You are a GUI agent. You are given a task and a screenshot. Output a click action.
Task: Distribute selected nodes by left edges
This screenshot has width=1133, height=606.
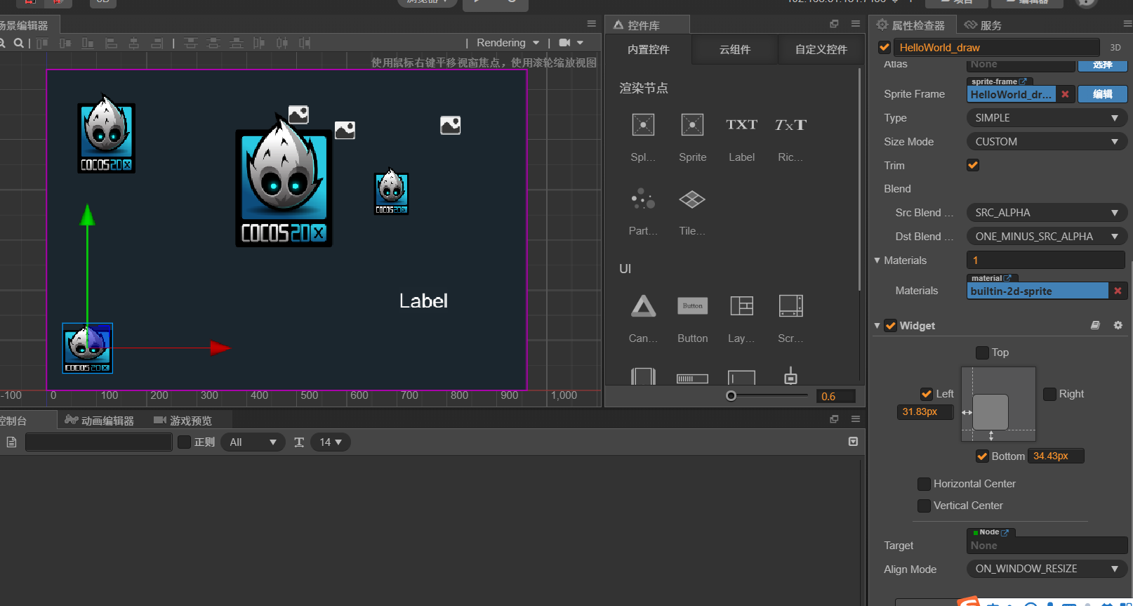(x=259, y=43)
